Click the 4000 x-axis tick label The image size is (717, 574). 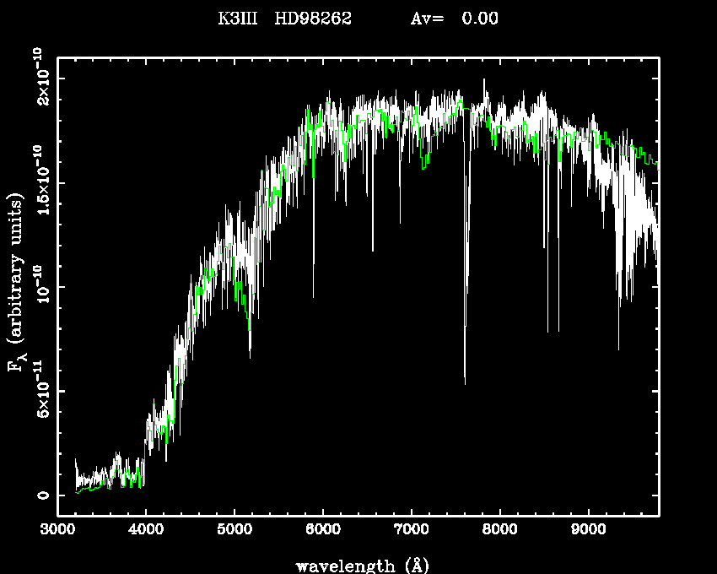tap(146, 531)
